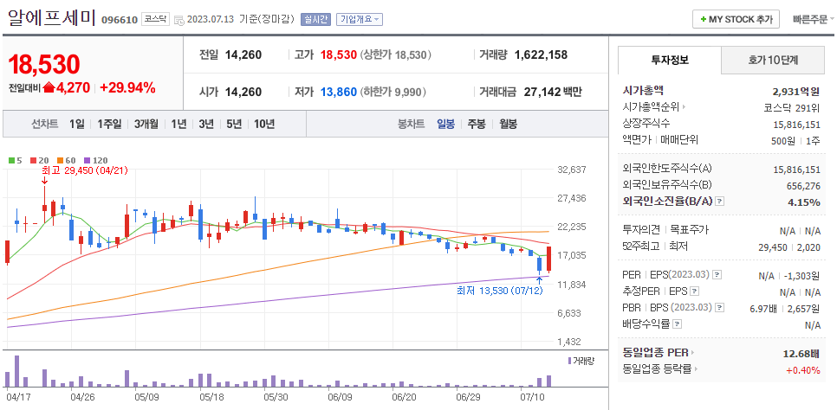Click the help icon next to PBR BPS
Image resolution: width=837 pixels, height=410 pixels.
720,308
